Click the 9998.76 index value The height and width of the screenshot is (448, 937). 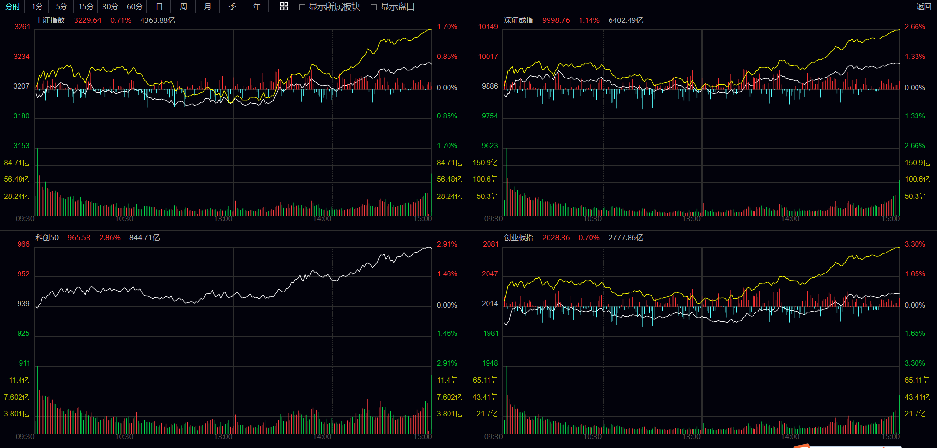(556, 20)
